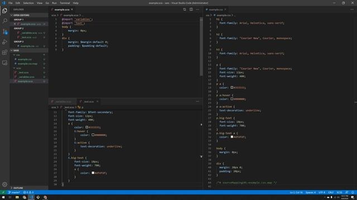Open the Run menu
This screenshot has height=200, width=357.
[x=54, y=3]
